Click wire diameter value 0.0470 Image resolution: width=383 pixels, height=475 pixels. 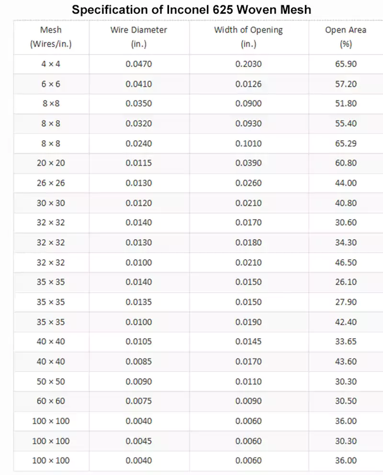pos(139,64)
